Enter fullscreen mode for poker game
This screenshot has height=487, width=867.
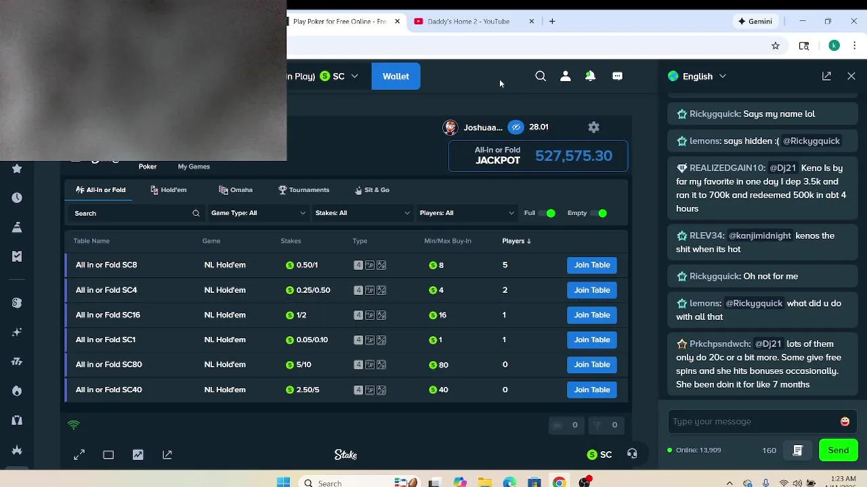point(79,455)
